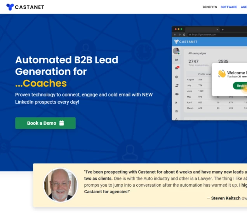This screenshot has height=213, width=247.
Task: Click the green Review button in welcome popup
Action: [240, 86]
